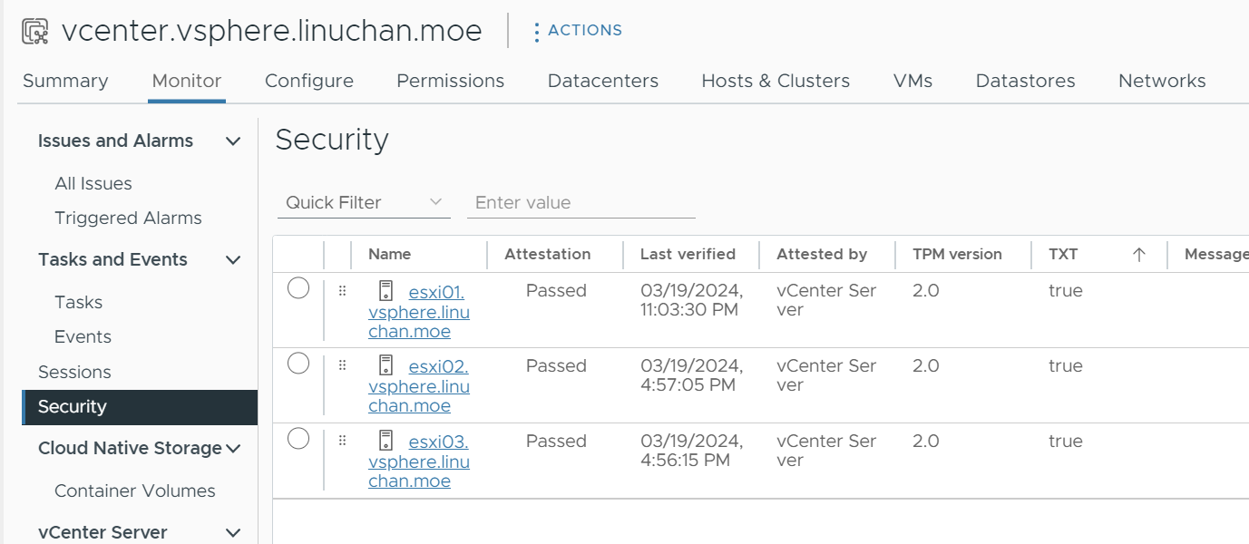Open the ACTIONS menu
The image size is (1249, 544).
(x=578, y=31)
